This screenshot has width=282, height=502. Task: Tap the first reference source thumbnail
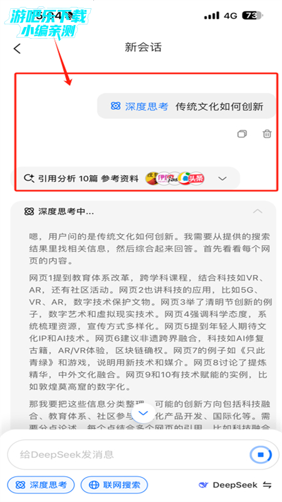tap(152, 178)
